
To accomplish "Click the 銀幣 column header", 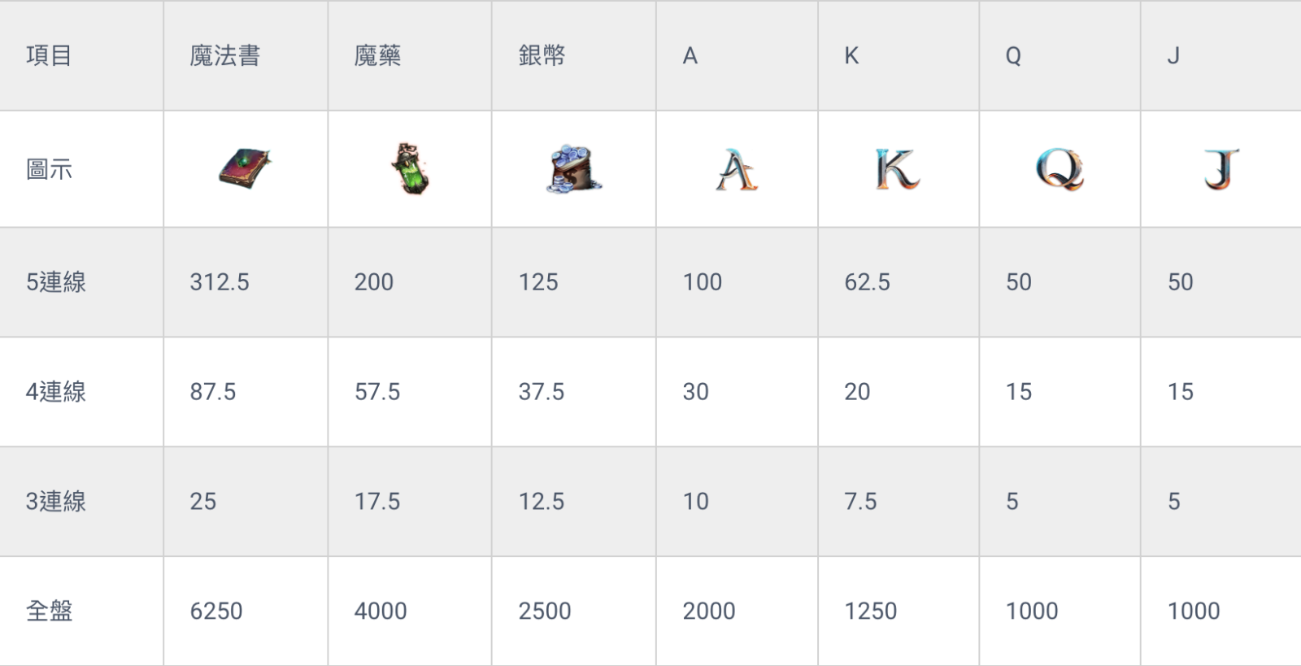I will tap(542, 55).
